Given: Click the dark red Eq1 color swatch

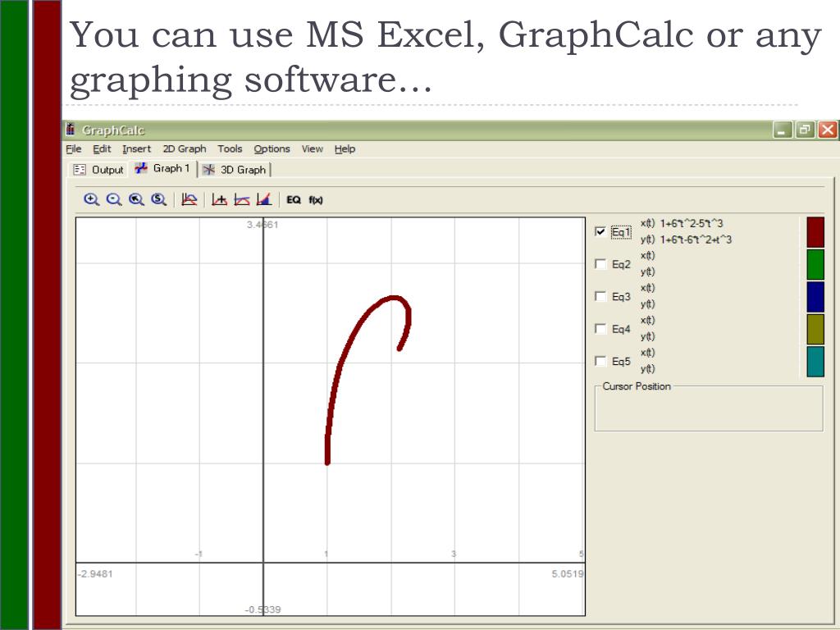Looking at the screenshot, I should pos(815,232).
